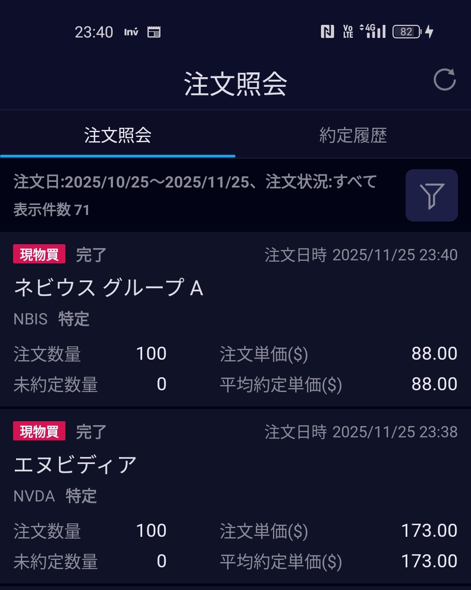471x590 pixels.
Task: Tap the 現物買 badge on the NBIS order
Action: click(39, 254)
